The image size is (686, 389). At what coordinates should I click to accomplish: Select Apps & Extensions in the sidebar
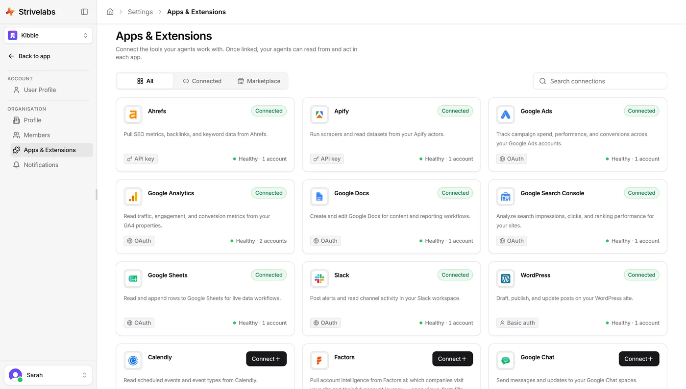51,150
